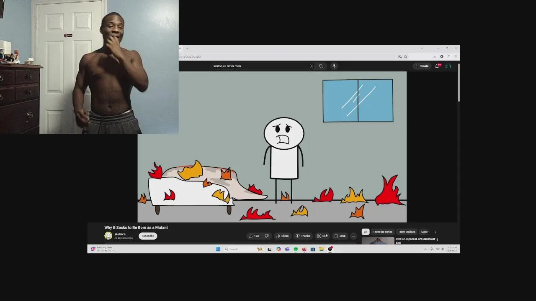Clear the YouTube search box text
The width and height of the screenshot is (536, 301).
click(311, 66)
